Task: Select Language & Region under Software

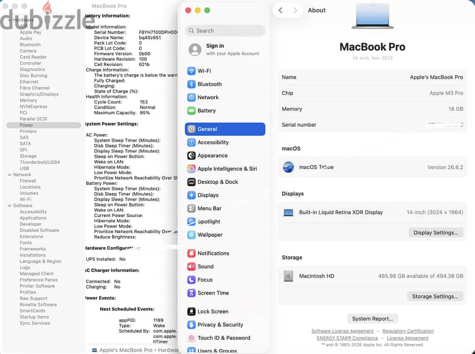Action: point(41,261)
